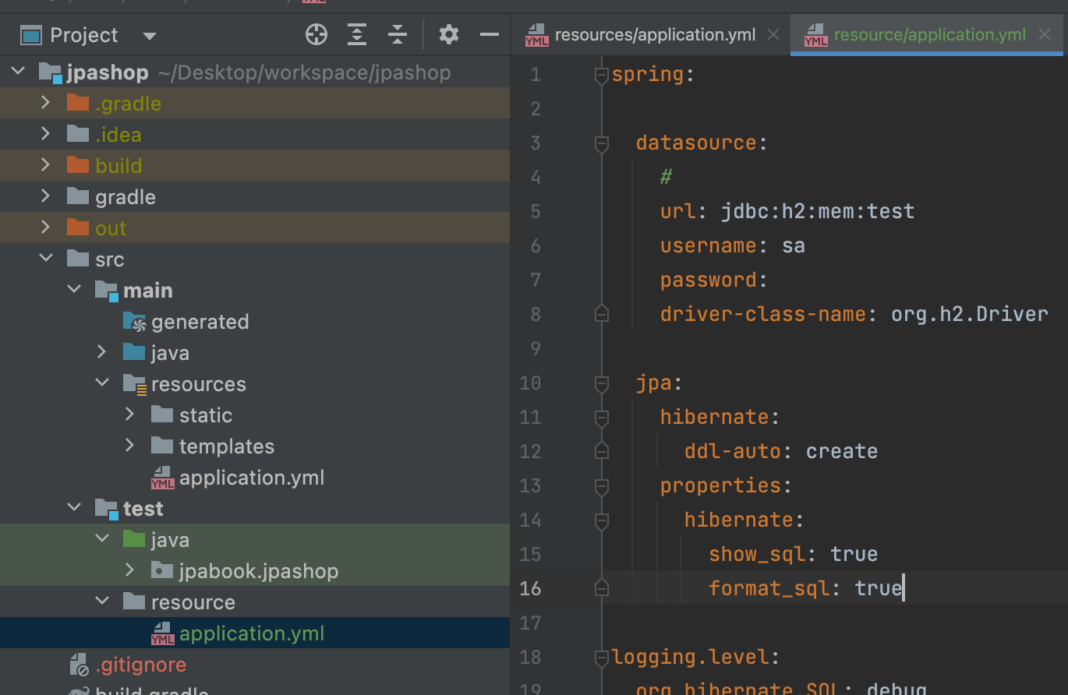Select the jpabook.jpashop package row
Viewport: 1068px width, 695px height.
(255, 570)
